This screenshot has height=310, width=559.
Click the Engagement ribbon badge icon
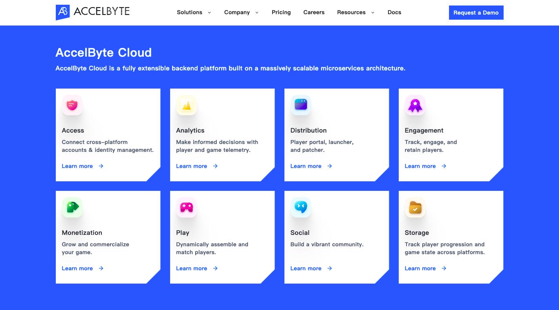tap(415, 105)
